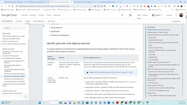Click the Google Cloud logo
The height and width of the screenshot is (105, 187).
click(x=9, y=15)
